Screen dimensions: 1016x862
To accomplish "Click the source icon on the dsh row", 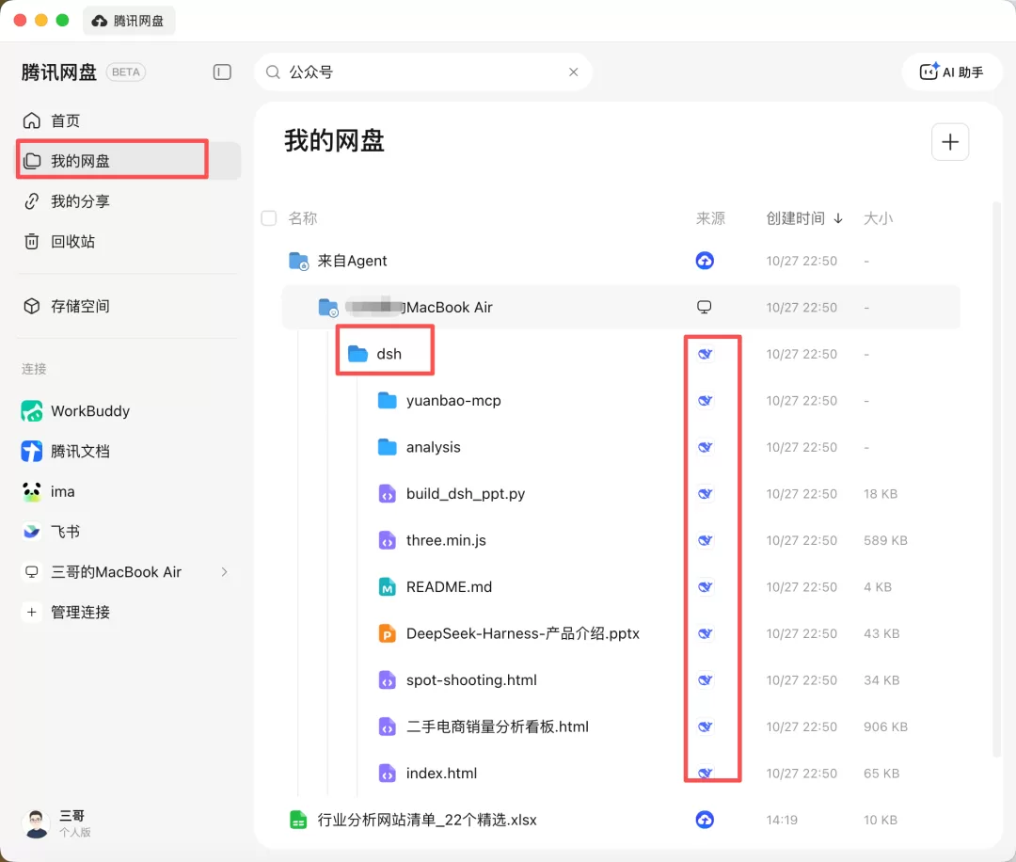I will point(705,354).
